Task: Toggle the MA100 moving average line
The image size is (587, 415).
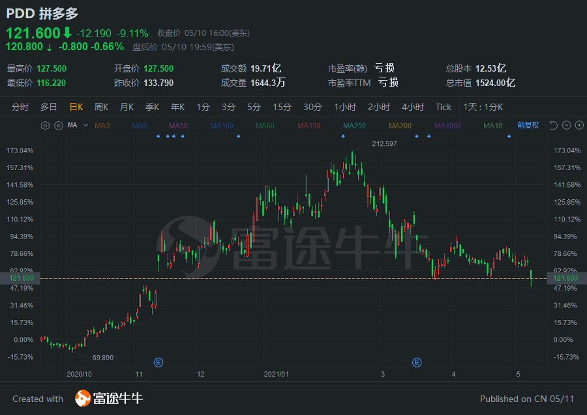Action: (222, 126)
